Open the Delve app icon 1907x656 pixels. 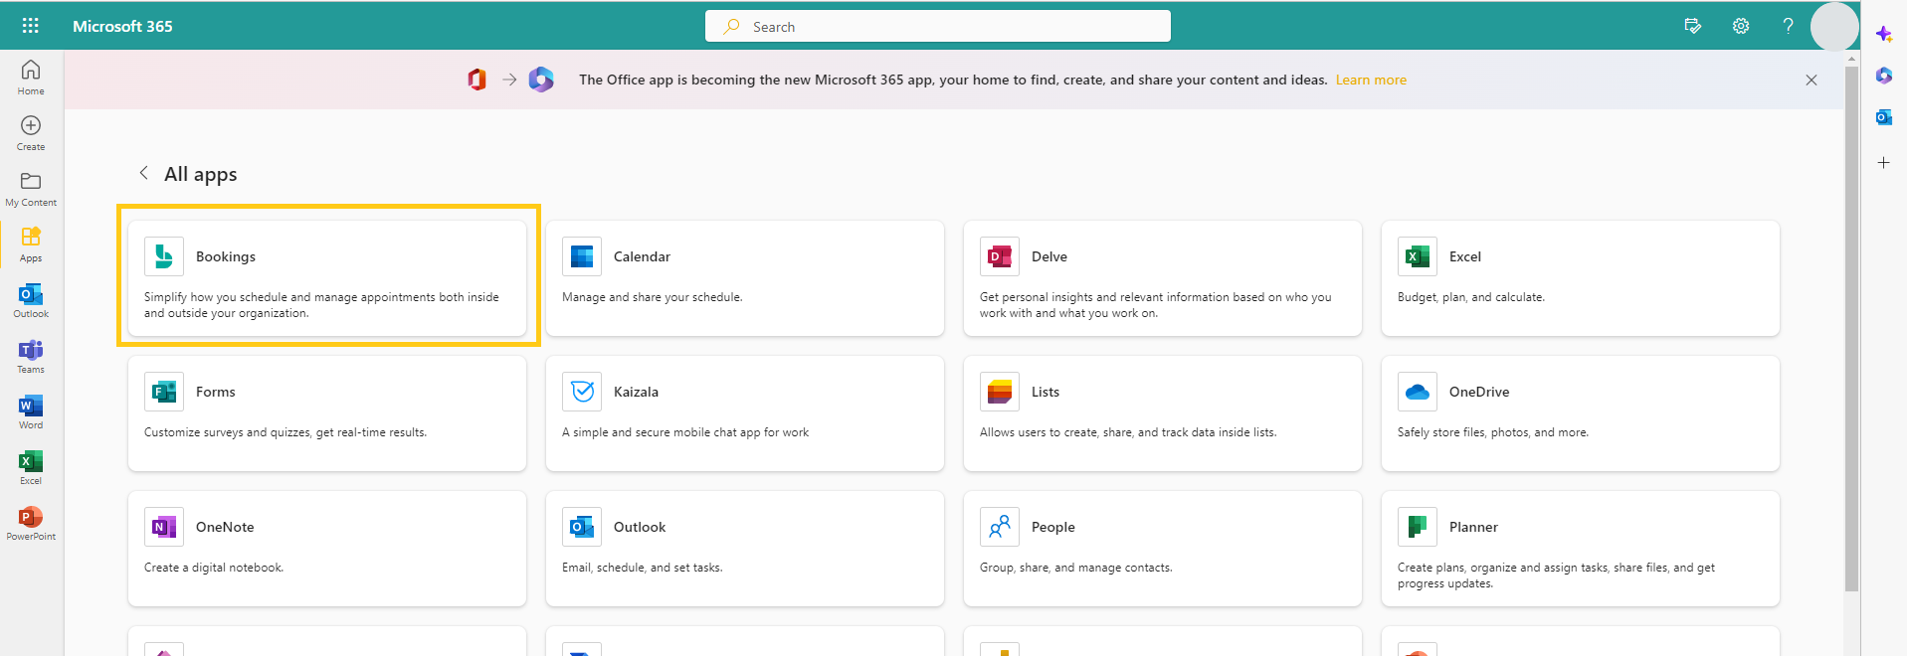pos(999,256)
